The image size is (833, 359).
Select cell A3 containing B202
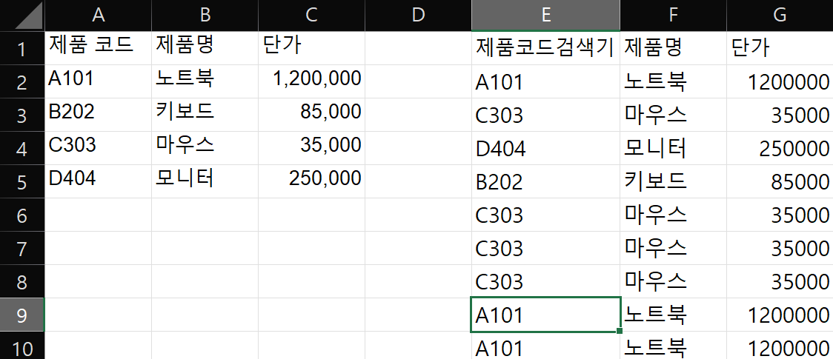click(x=99, y=115)
